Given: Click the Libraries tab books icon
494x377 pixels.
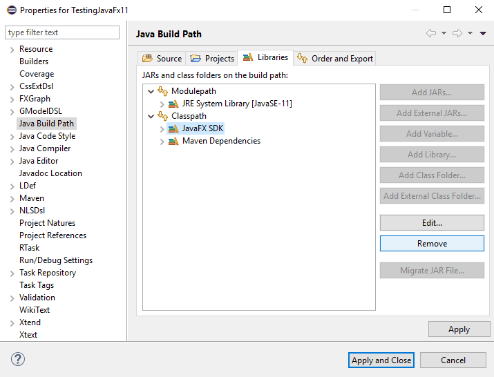Looking at the screenshot, I should pyautogui.click(x=248, y=57).
